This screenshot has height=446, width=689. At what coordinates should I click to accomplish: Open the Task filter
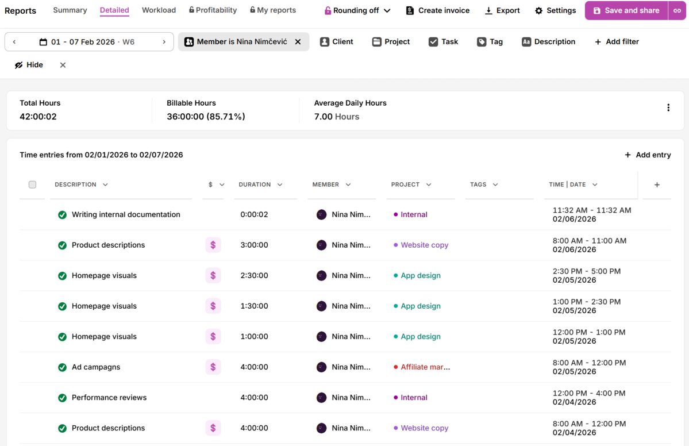pos(444,42)
